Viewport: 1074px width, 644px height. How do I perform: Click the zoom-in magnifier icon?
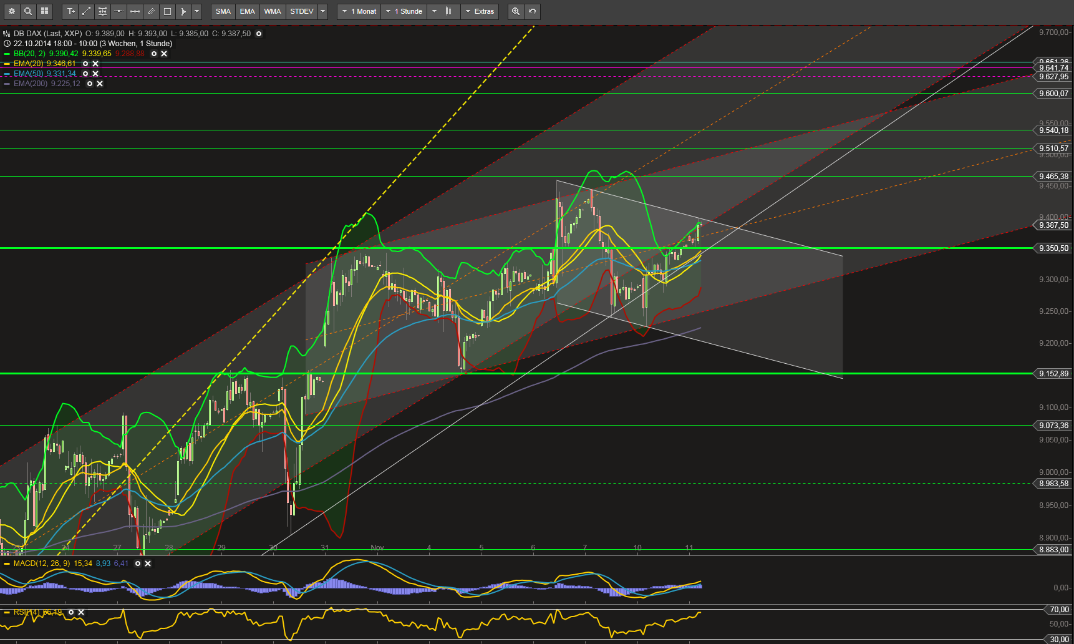(516, 11)
